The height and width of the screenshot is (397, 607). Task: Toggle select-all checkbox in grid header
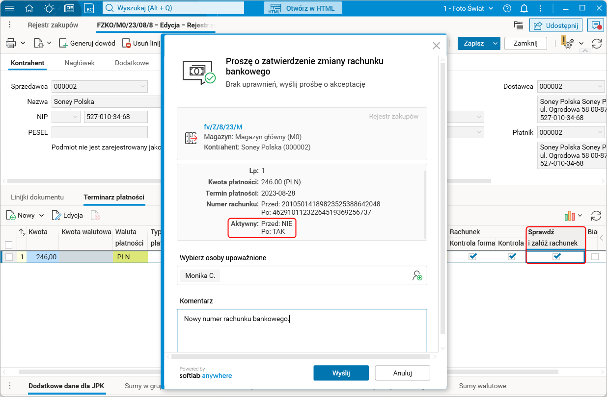pyautogui.click(x=9, y=245)
